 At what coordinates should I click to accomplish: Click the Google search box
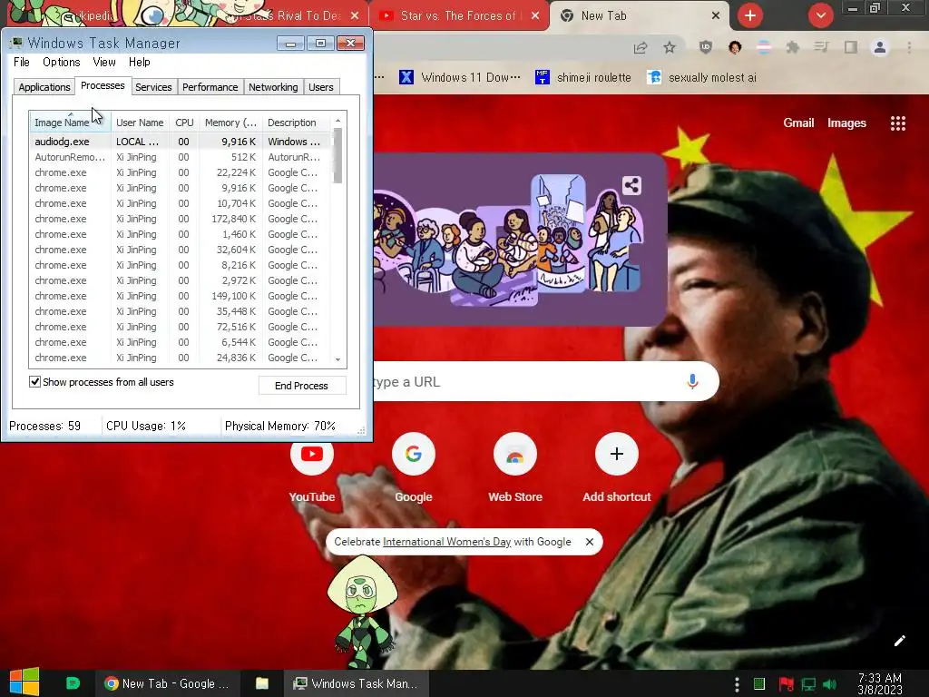coord(545,381)
